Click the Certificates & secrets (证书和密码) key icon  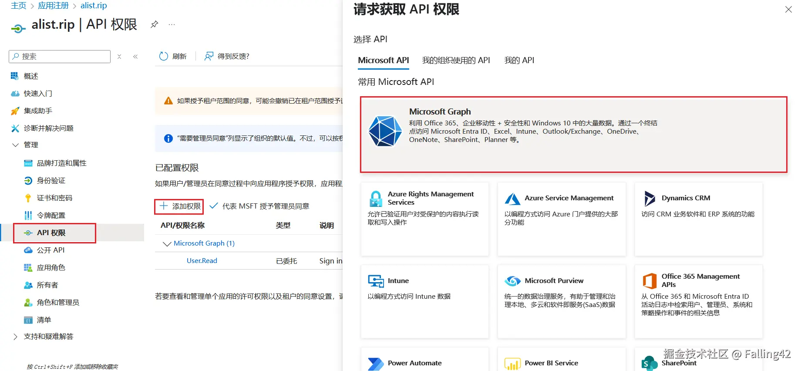(x=28, y=198)
